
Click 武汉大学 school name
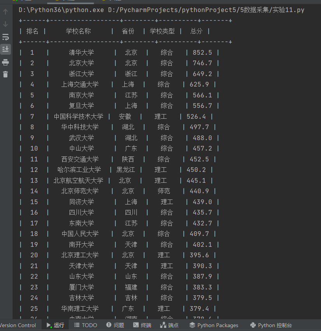pos(81,138)
